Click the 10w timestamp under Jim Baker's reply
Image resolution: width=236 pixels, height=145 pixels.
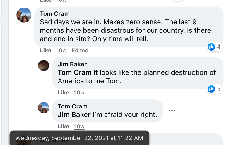tap(79, 92)
